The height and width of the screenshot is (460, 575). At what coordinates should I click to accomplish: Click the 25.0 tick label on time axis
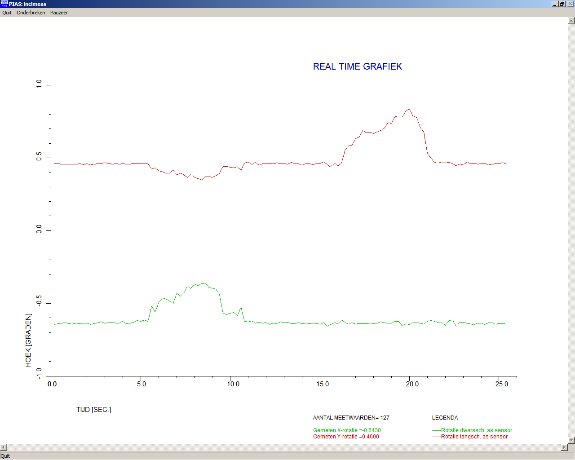(x=502, y=384)
